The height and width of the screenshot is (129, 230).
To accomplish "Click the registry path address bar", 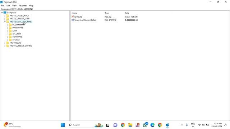I will click(115, 9).
